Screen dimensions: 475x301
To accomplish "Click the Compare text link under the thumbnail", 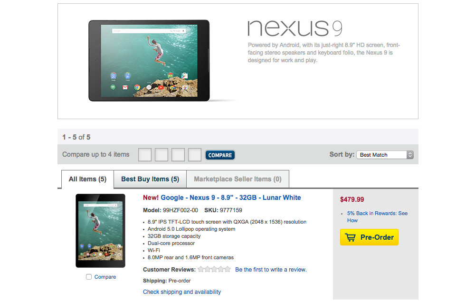I will coord(105,277).
